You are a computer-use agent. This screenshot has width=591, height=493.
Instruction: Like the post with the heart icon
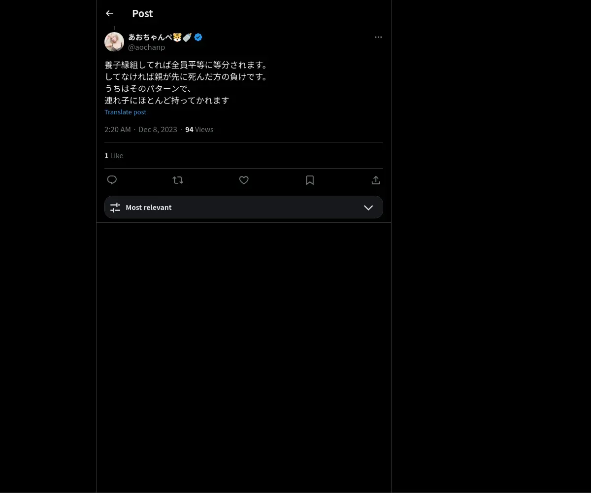(244, 180)
